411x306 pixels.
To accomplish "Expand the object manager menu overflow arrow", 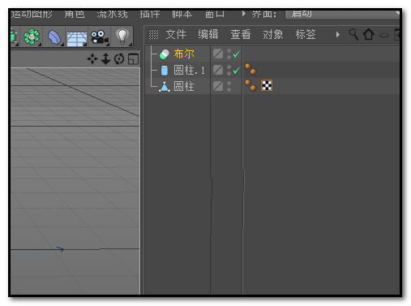I will [338, 35].
